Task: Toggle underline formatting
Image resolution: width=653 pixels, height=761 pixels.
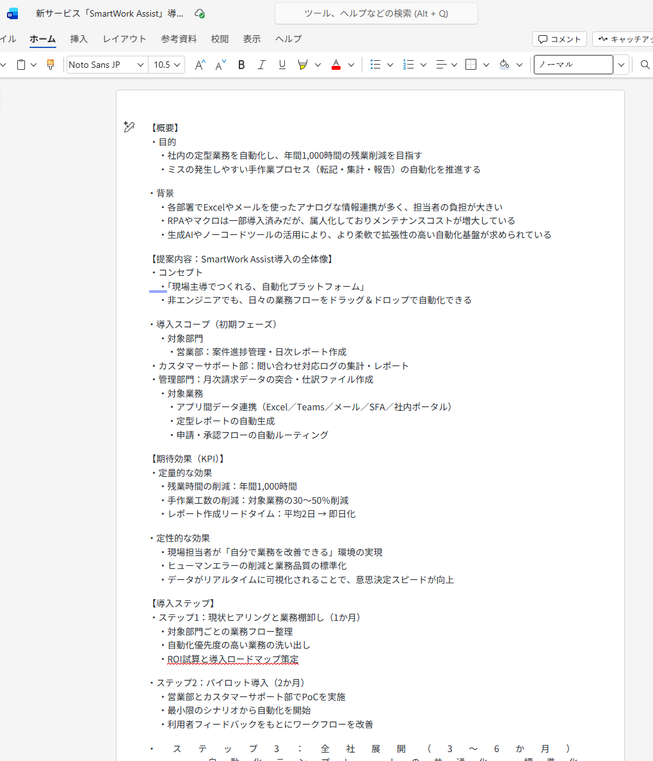Action: pyautogui.click(x=282, y=65)
